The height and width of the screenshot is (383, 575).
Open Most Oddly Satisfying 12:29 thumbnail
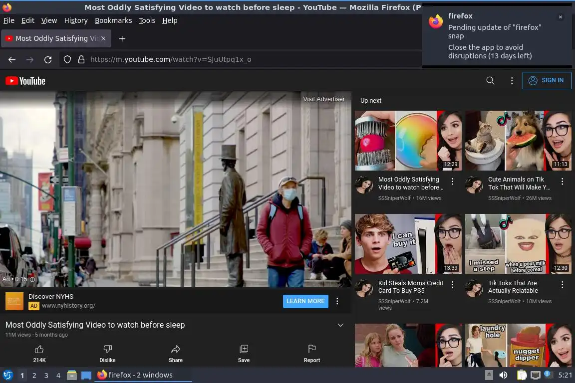408,141
